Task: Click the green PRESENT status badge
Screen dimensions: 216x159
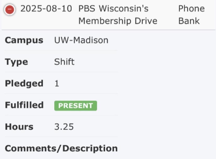Action: (x=76, y=106)
